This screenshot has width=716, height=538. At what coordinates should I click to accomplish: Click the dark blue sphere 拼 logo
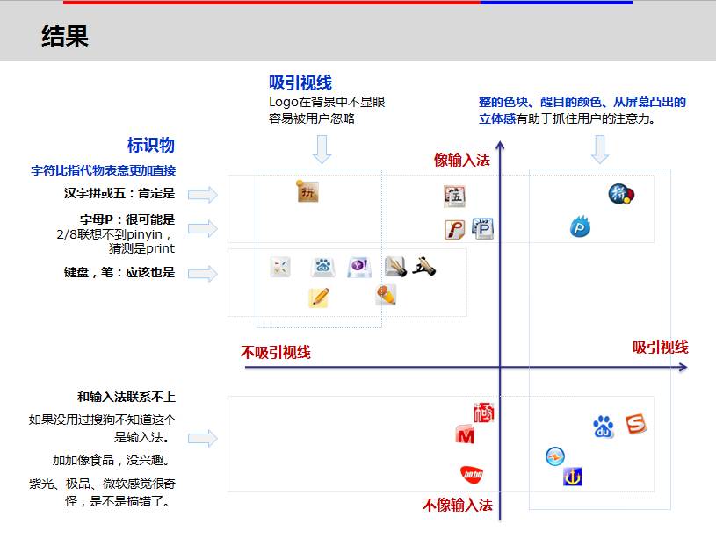tap(621, 194)
